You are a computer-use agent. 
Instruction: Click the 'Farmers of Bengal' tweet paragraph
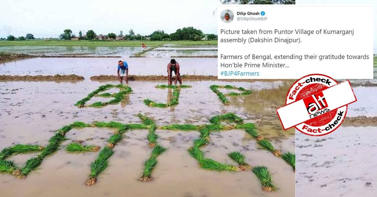tap(295, 61)
